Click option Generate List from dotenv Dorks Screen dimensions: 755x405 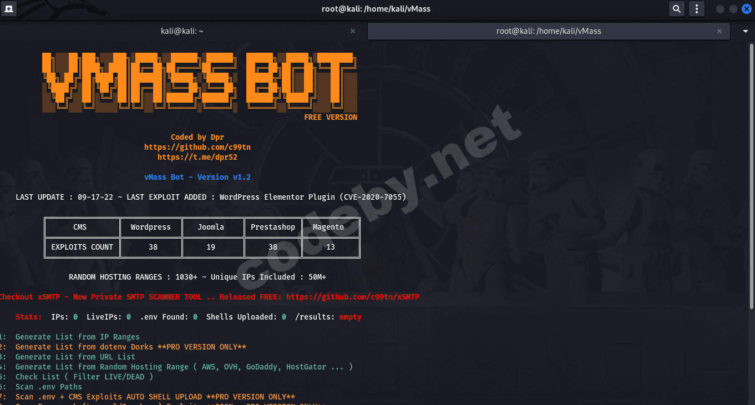tap(131, 347)
